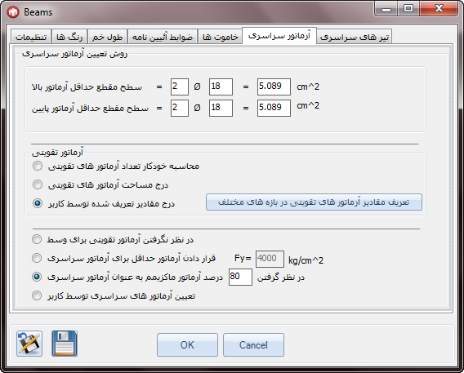Select automatic calculation of additional rebar count
The height and width of the screenshot is (373, 464).
click(x=38, y=166)
